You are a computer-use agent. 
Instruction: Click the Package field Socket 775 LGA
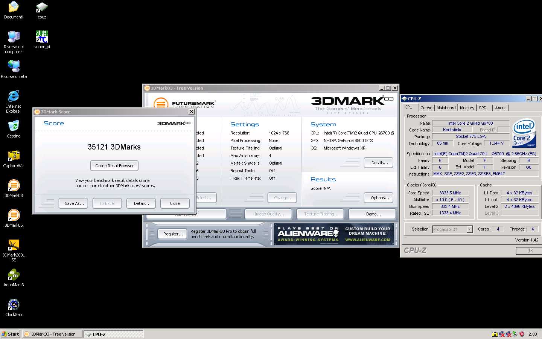470,136
